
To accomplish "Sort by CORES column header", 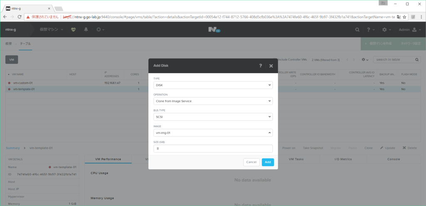I will point(134,74).
